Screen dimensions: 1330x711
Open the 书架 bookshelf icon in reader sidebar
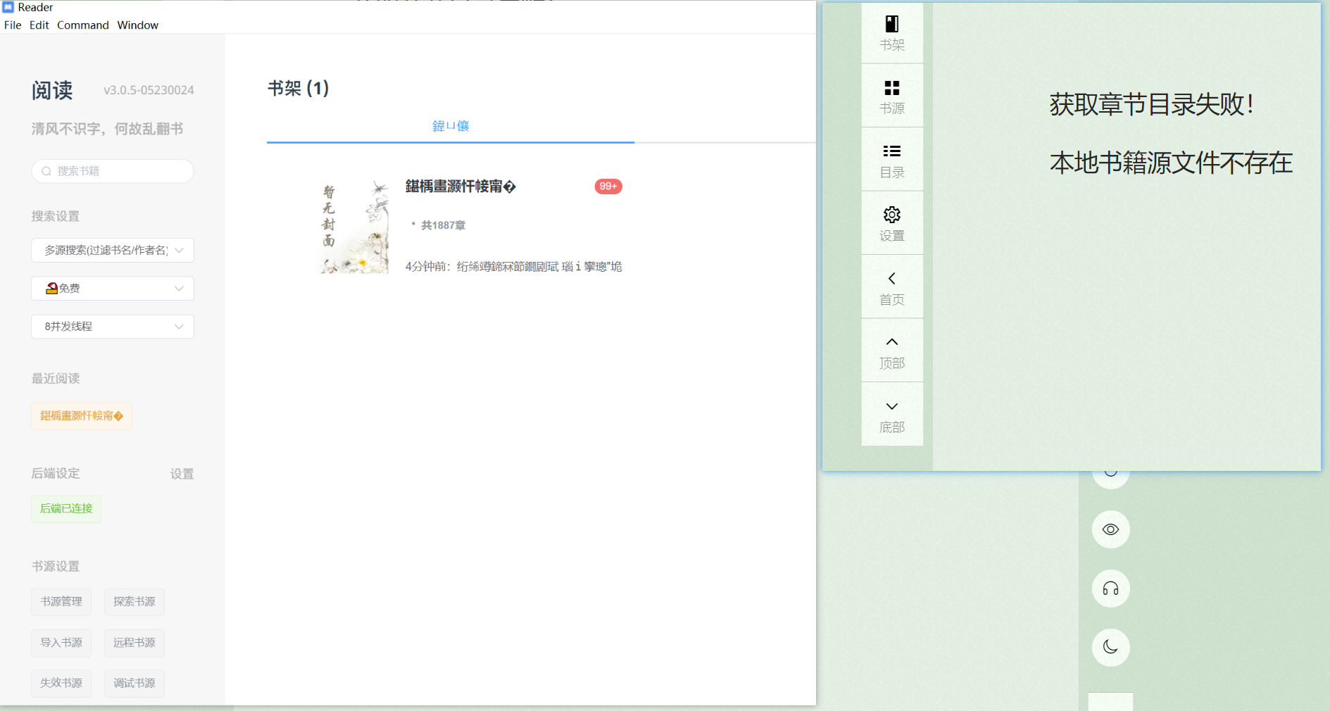[x=892, y=32]
